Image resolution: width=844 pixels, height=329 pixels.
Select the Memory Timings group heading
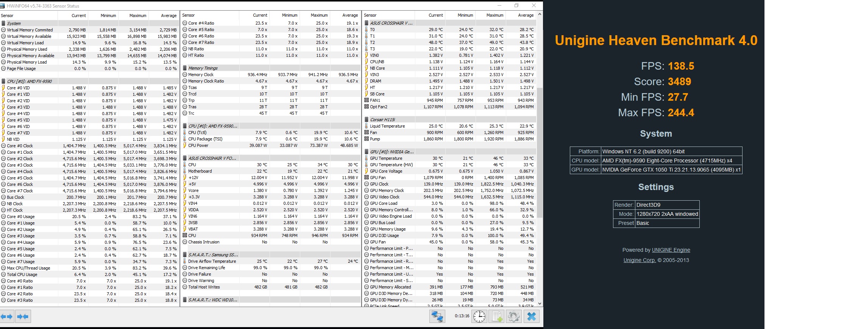(270, 68)
